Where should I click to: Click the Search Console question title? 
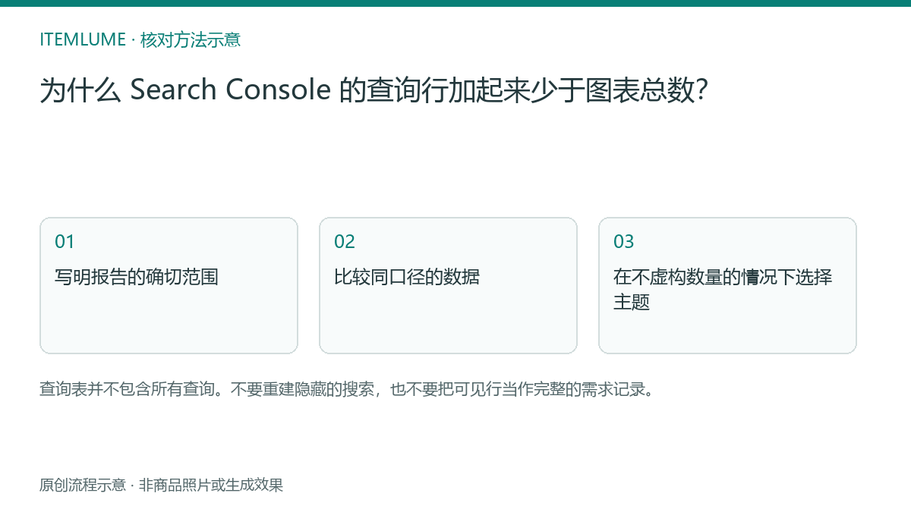coord(374,90)
